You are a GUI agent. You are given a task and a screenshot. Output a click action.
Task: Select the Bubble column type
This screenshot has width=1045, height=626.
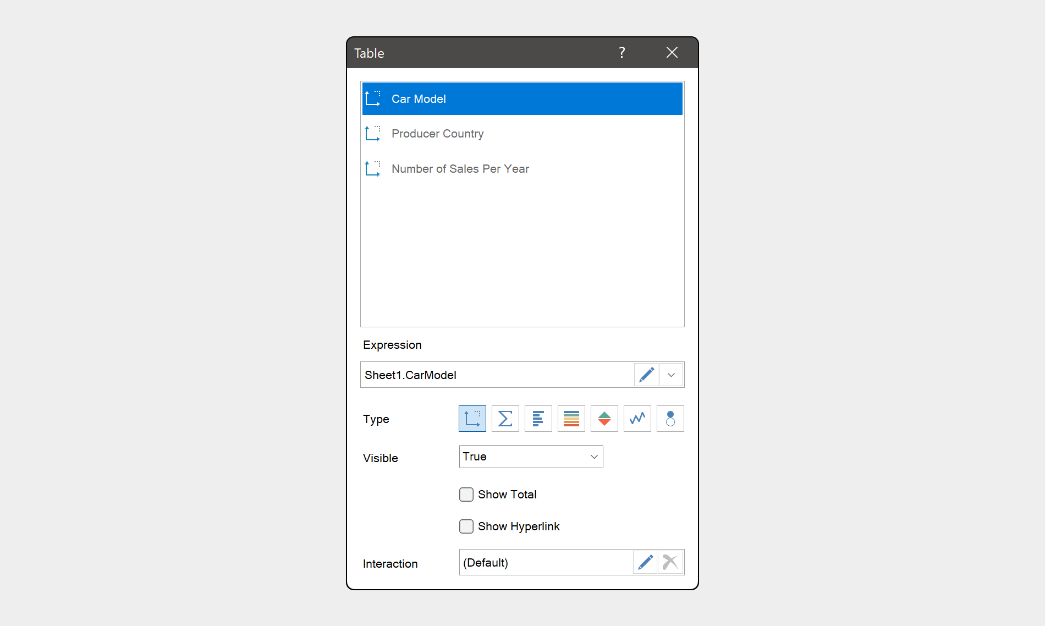670,419
